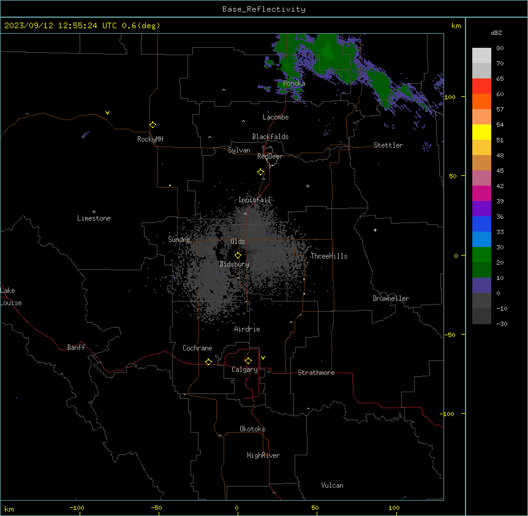Viewport: 528px width, 516px height.
Task: Click the Base_Reflectivity title text
Action: pos(264,9)
